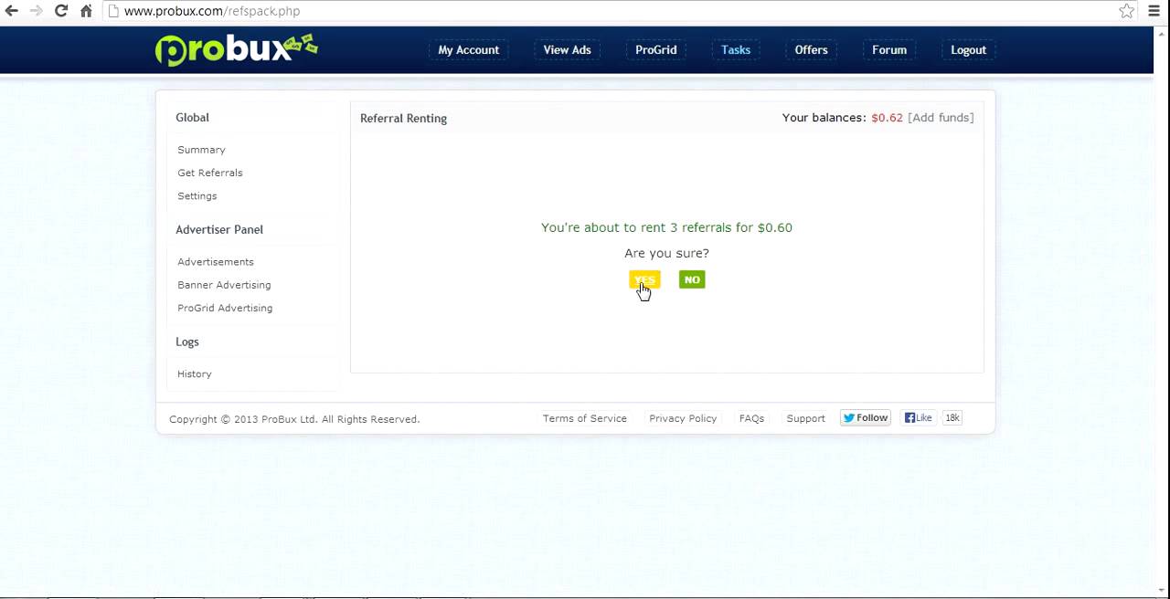The image size is (1170, 599).
Task: Click the Facebook Like button
Action: (919, 418)
